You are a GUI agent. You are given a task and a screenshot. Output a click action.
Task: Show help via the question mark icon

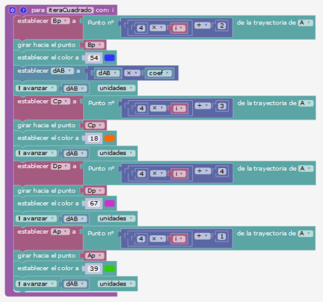click(23, 10)
